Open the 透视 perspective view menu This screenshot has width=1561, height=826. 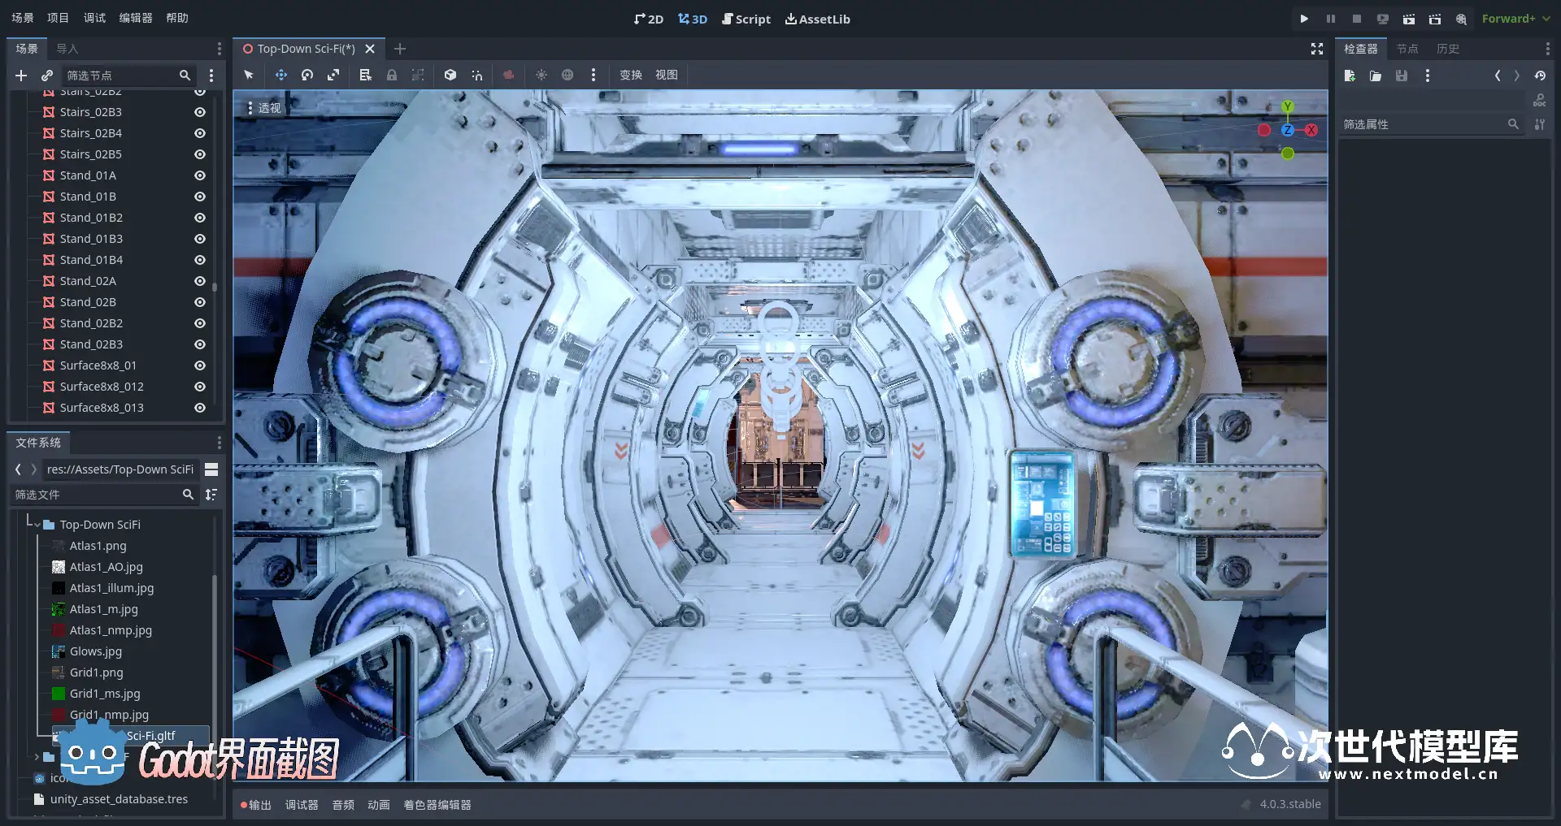click(264, 108)
